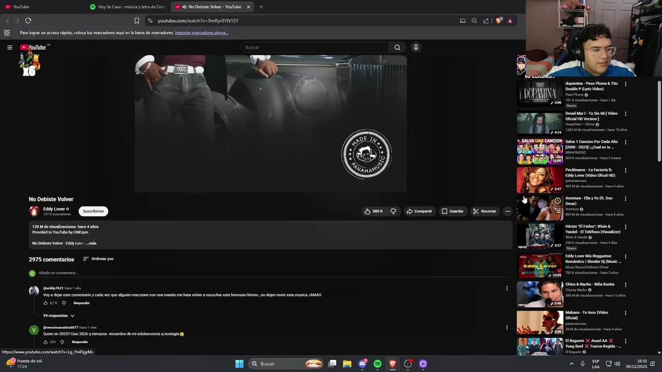Viewport: 662px width, 372px height.
Task: Go forward in browser history
Action: click(17, 21)
